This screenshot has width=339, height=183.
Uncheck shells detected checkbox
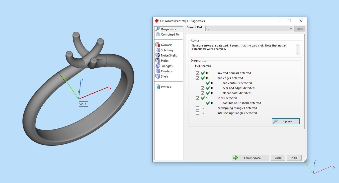tap(198, 98)
